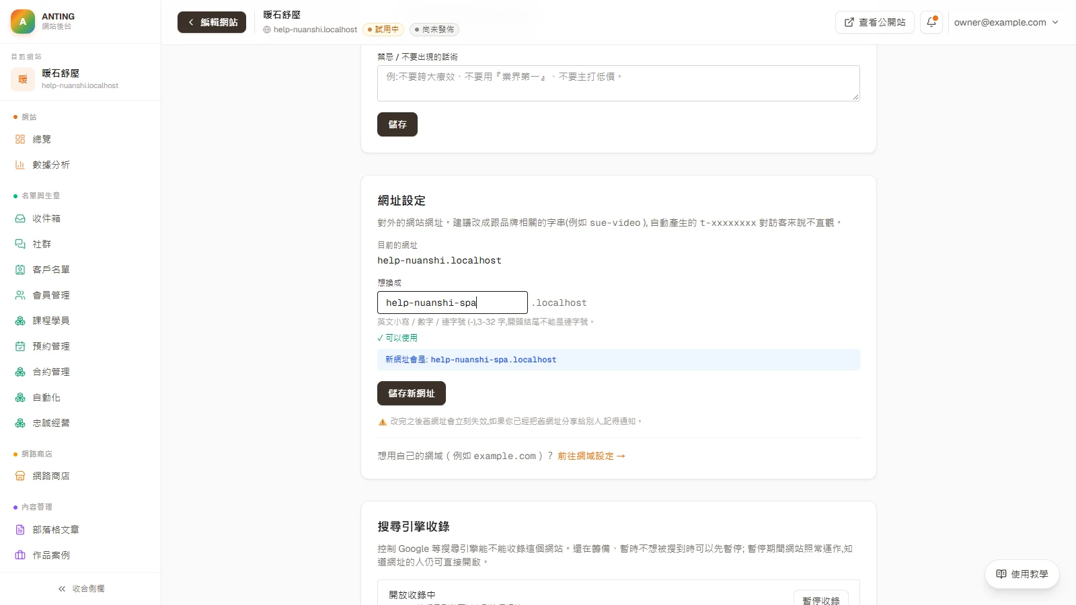Screen dimensions: 1076x605
Task: Click the 編輯網站 back button
Action: (212, 22)
